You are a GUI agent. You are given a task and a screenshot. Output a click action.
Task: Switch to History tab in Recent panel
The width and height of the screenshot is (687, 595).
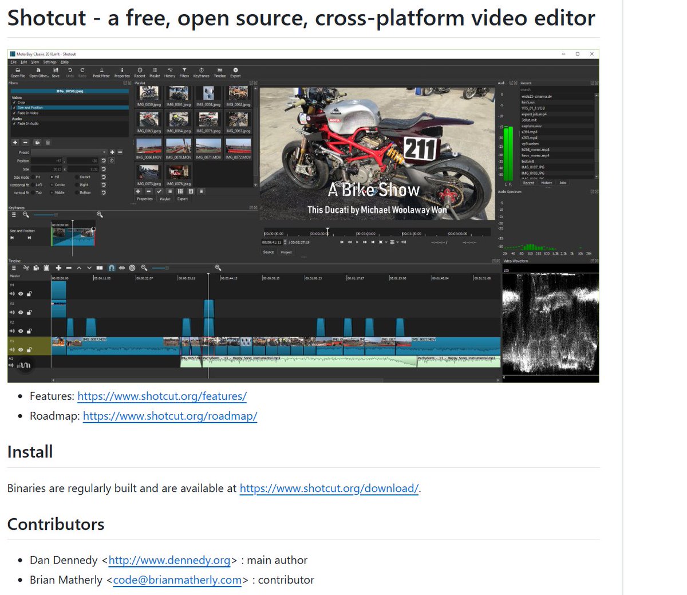547,183
